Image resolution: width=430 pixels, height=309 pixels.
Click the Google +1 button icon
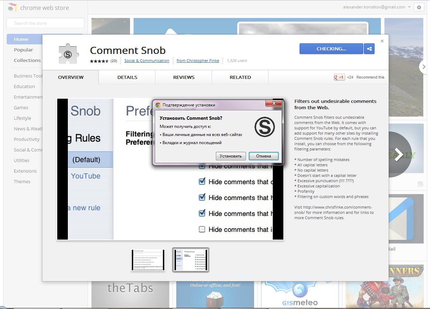(x=339, y=78)
